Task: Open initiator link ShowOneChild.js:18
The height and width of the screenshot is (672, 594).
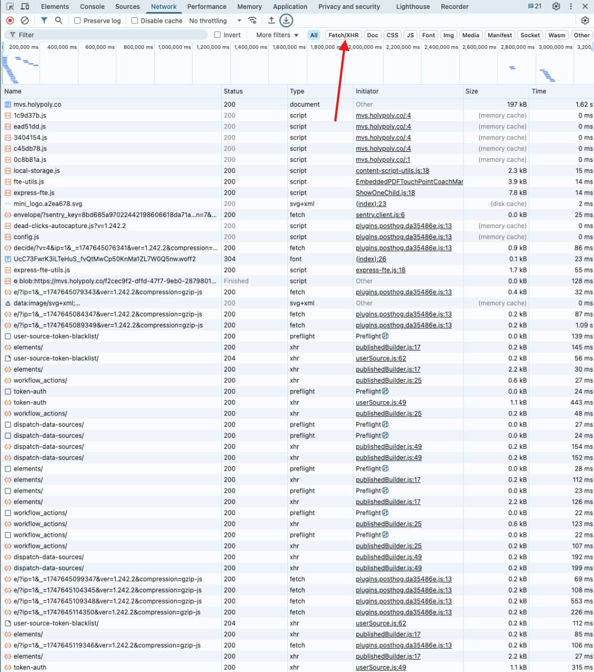Action: (385, 193)
